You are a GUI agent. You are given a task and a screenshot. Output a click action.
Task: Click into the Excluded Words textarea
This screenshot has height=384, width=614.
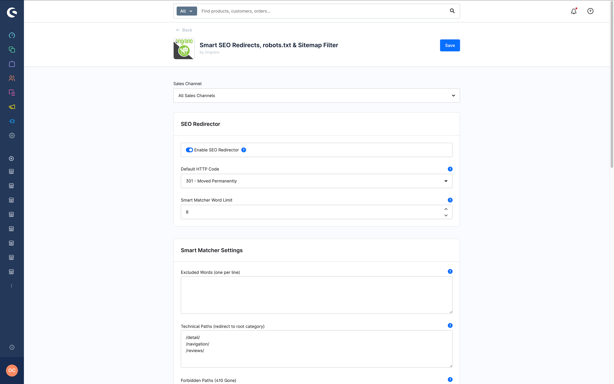point(317,295)
